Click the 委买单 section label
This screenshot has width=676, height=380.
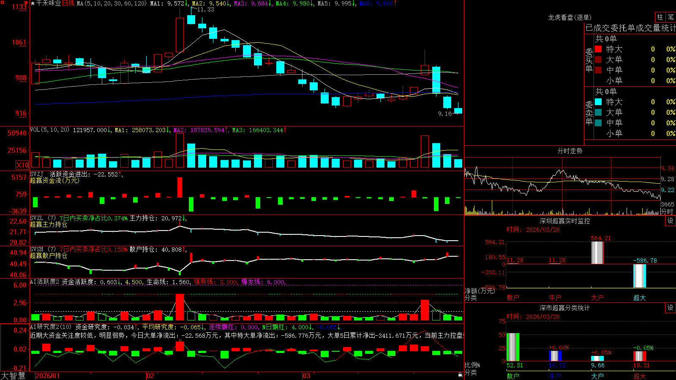tap(589, 60)
